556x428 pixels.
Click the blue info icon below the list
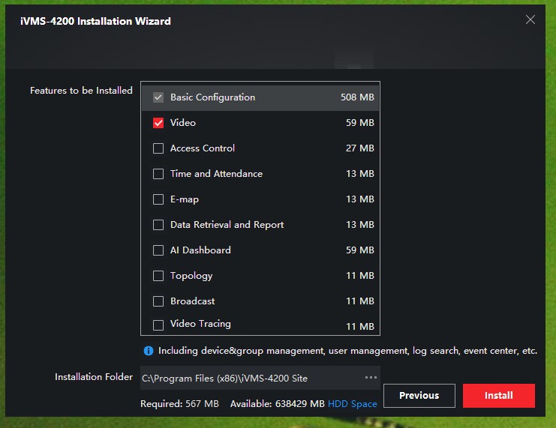pyautogui.click(x=149, y=351)
